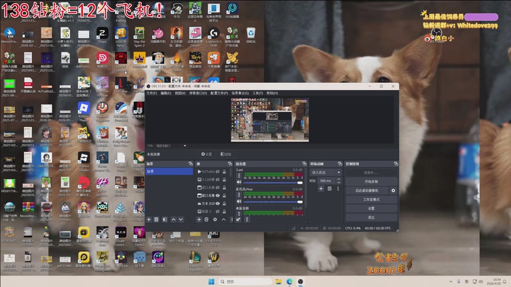The width and height of the screenshot is (511, 287).
Task: Increase transition duration with up arrow
Action: (339, 179)
